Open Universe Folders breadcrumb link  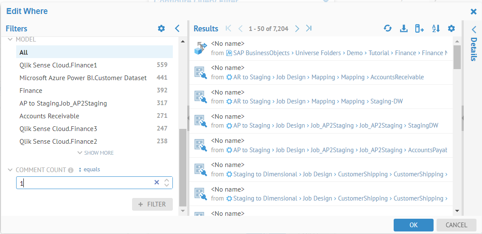318,53
